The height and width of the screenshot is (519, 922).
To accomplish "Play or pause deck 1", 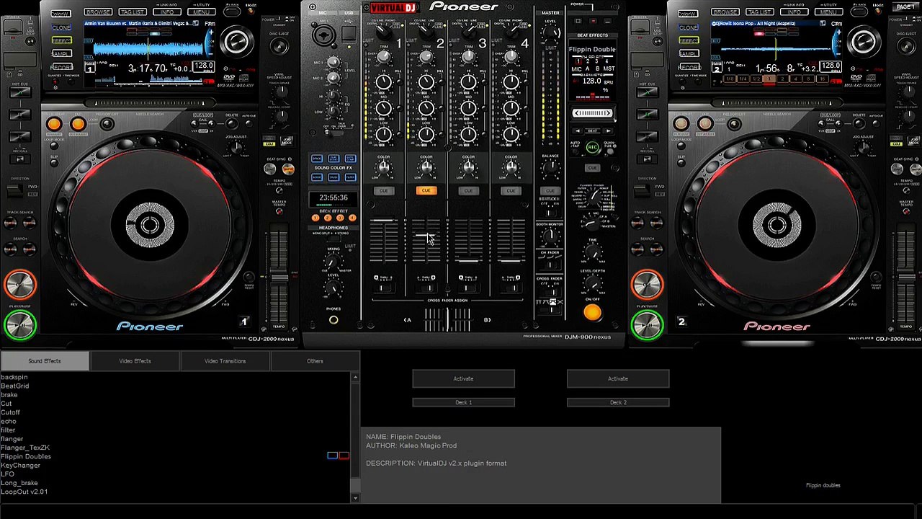I will [x=19, y=325].
